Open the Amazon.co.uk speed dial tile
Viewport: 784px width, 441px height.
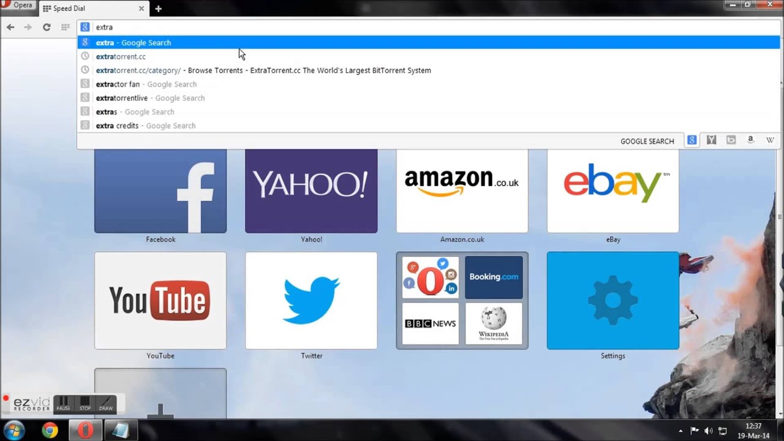pos(462,190)
